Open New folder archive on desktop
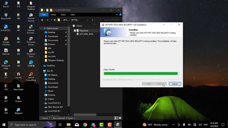Image resolution: width=228 pixels, height=128 pixels. pos(19,87)
